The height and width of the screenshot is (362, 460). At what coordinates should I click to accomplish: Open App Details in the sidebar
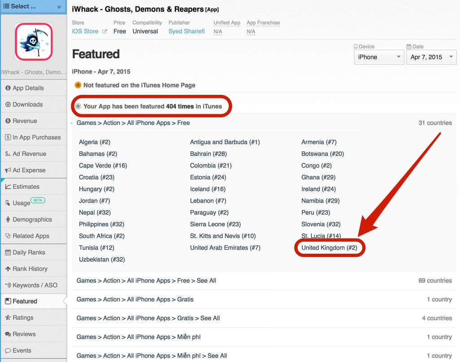(x=33, y=88)
